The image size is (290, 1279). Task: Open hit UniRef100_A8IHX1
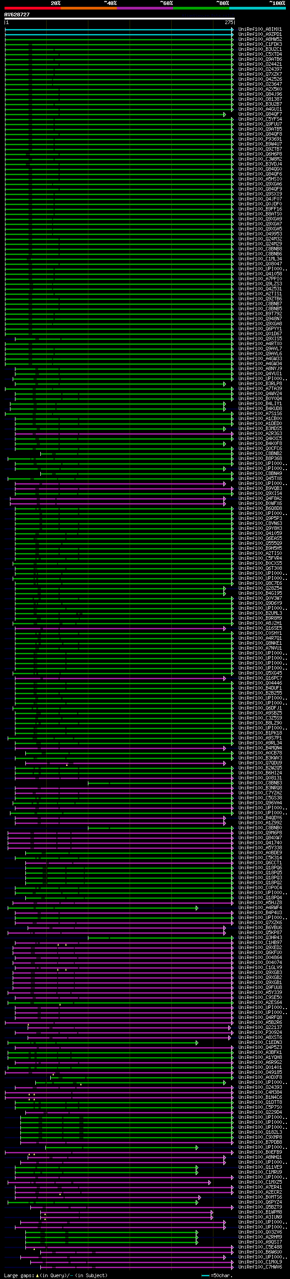click(x=260, y=29)
